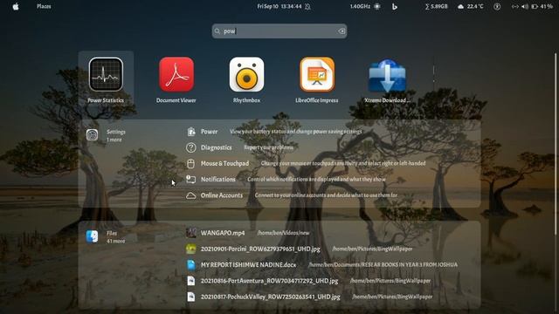Click the Bing wallpaper indicator icon
Image resolution: width=559 pixels, height=314 pixels.
pos(394,6)
